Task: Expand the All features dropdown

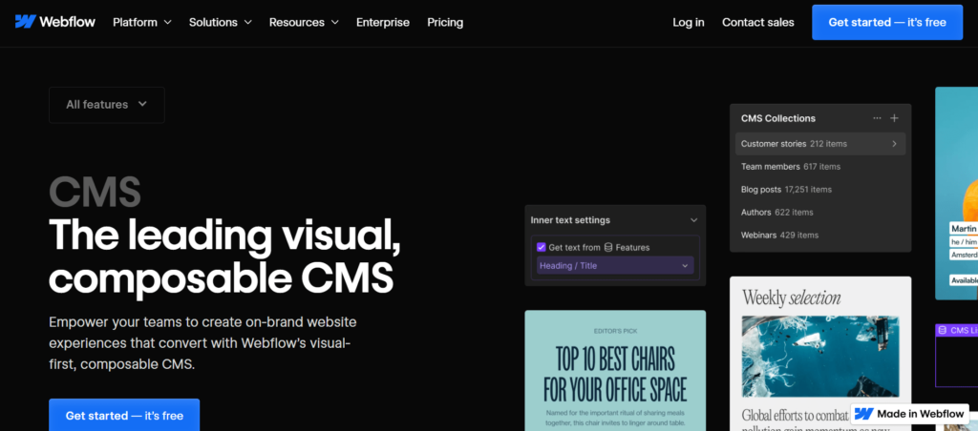Action: 107,105
